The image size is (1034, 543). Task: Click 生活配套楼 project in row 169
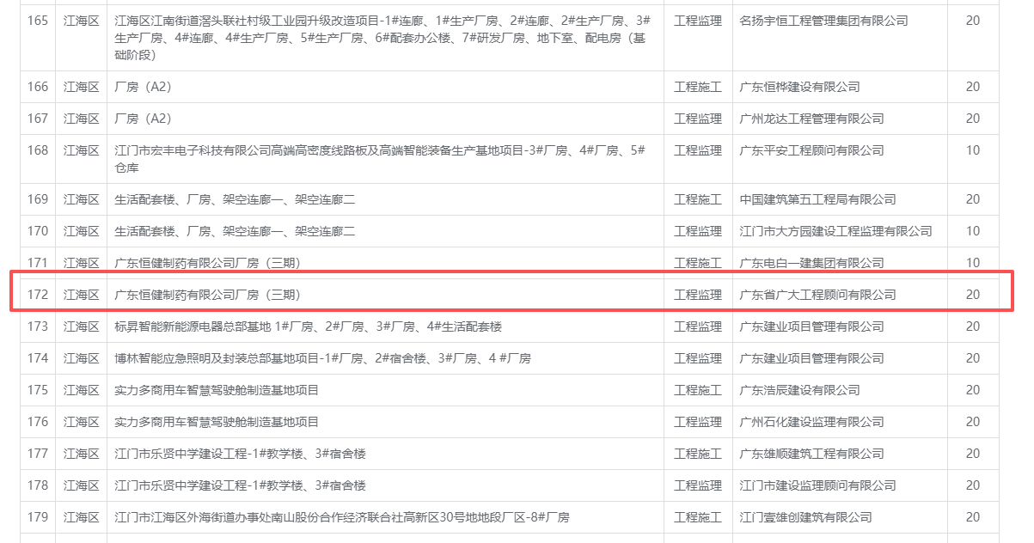point(235,199)
